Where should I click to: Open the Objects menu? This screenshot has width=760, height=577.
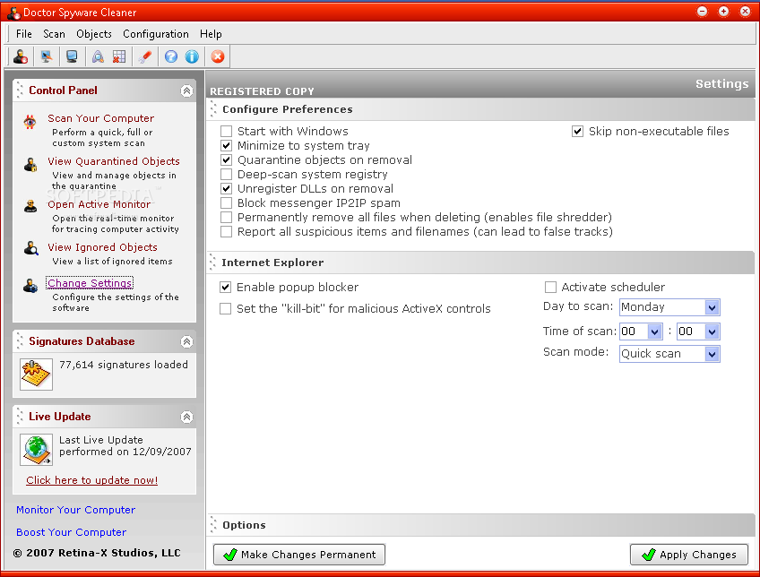pyautogui.click(x=94, y=34)
